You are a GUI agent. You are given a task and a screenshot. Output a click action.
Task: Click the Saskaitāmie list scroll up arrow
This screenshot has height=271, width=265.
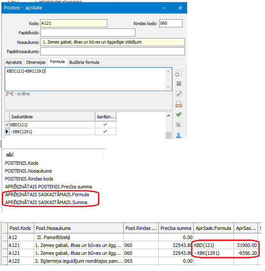(168, 116)
